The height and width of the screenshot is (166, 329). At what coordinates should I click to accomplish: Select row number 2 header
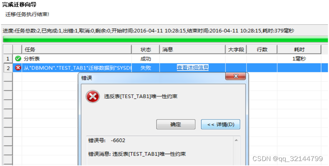pyautogui.click(x=8, y=68)
